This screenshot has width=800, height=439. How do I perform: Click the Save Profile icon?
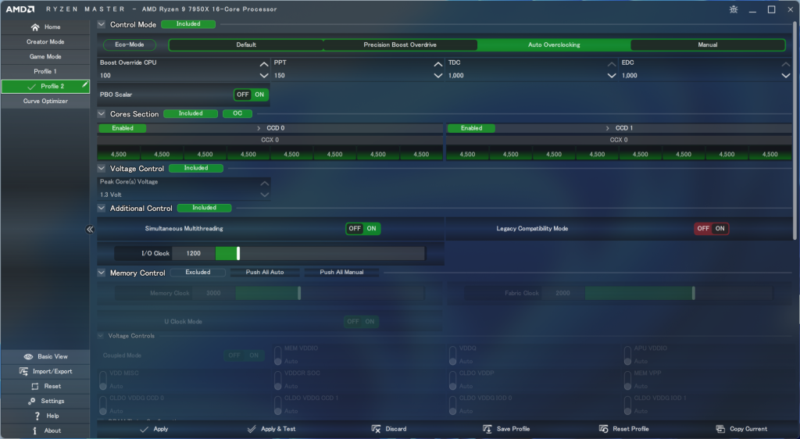(x=487, y=429)
